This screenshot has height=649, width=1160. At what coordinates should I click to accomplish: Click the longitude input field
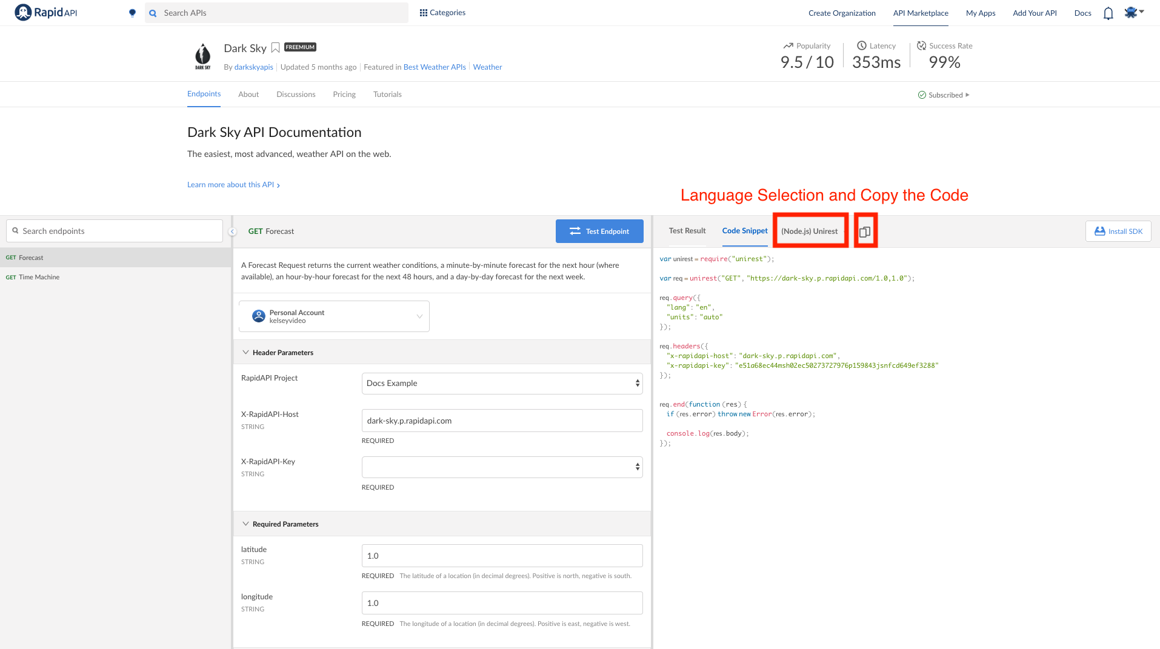502,603
